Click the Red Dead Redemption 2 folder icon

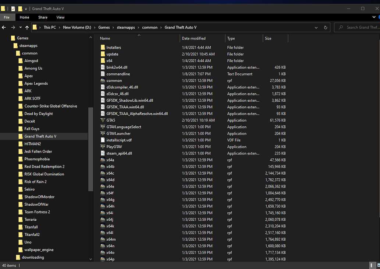21,167
